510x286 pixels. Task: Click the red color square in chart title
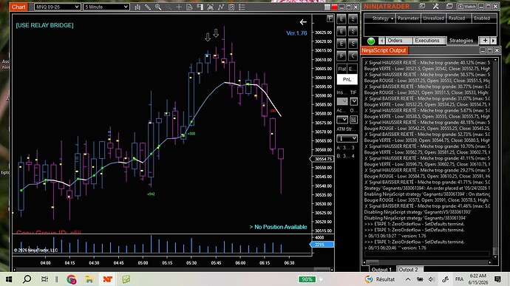334,7
